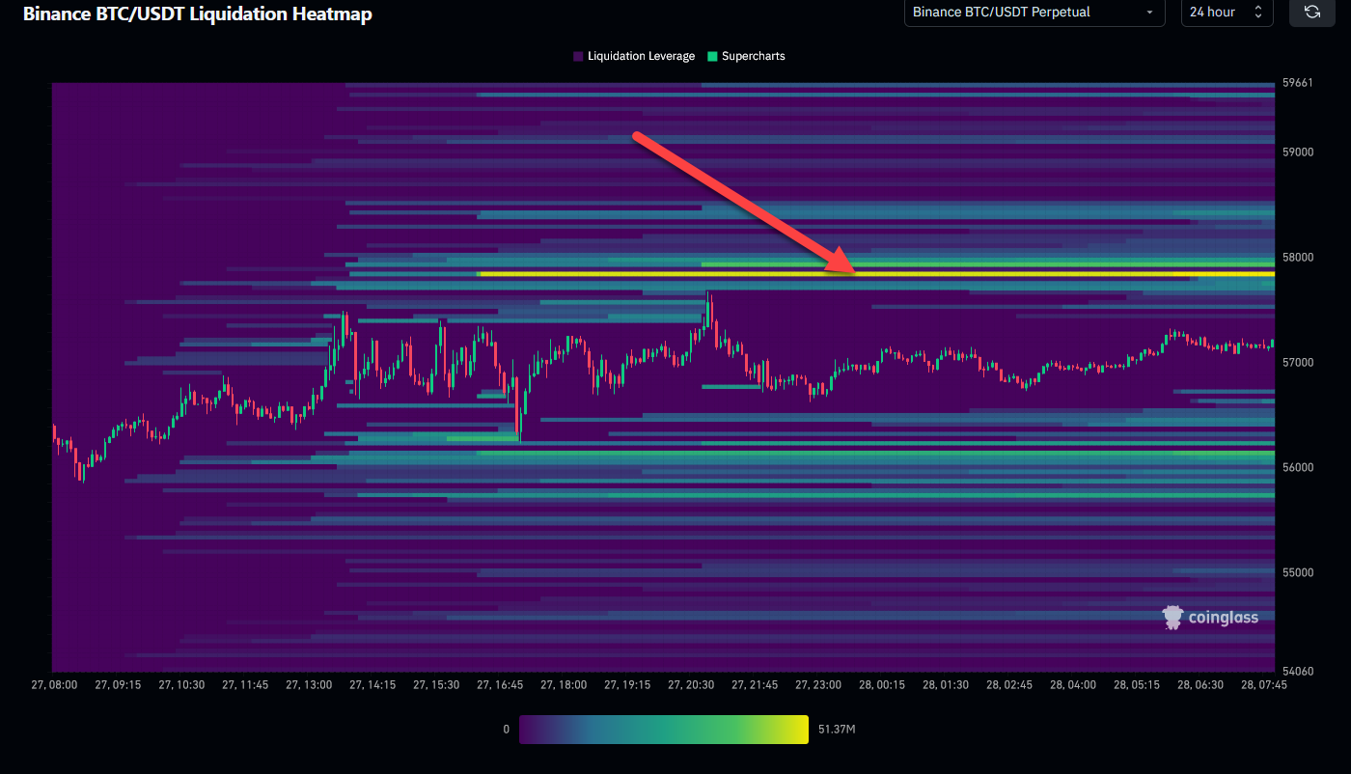Image resolution: width=1351 pixels, height=774 pixels.
Task: Toggle the Supercharts legend label
Action: (753, 56)
